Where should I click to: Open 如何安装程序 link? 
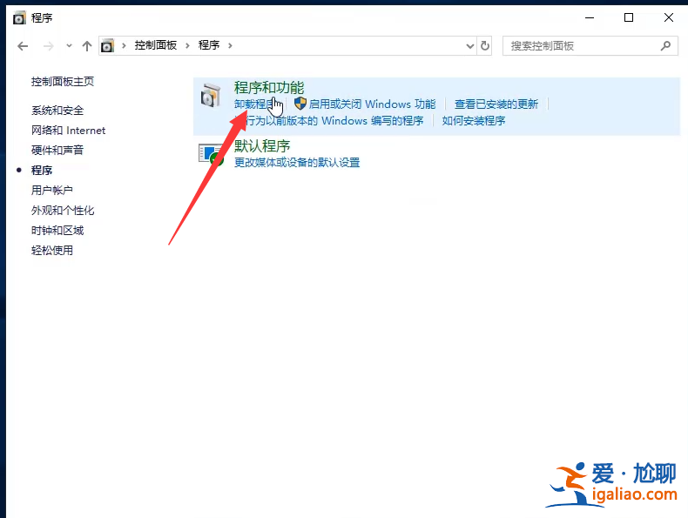click(x=474, y=121)
